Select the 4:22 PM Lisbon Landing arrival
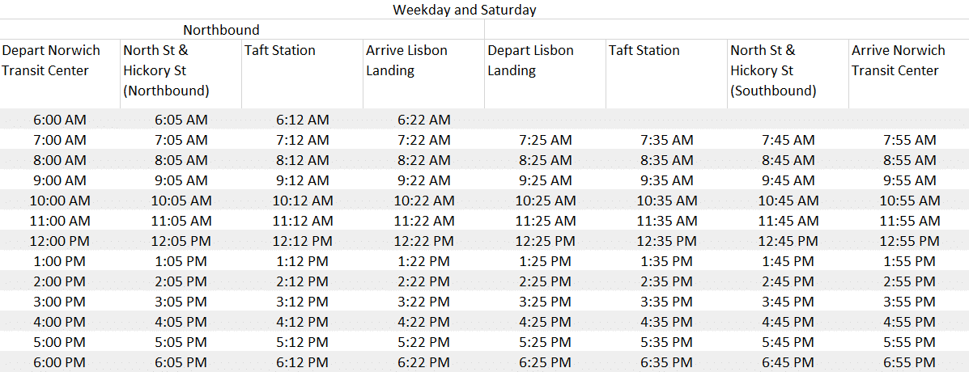 click(x=424, y=321)
